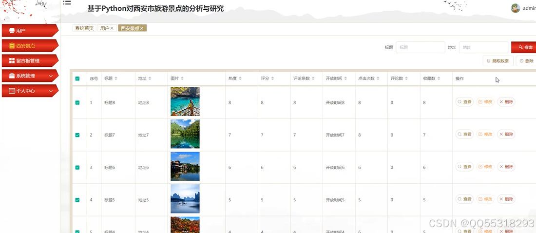Expand the 系统管理 menu chevron
Image resolution: width=536 pixels, height=233 pixels.
[x=51, y=76]
